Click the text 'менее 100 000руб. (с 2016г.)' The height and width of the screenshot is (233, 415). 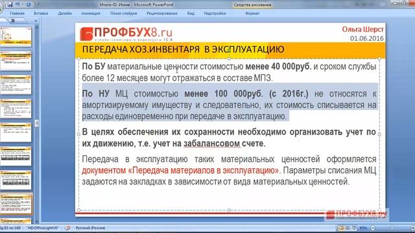pyautogui.click(x=246, y=94)
